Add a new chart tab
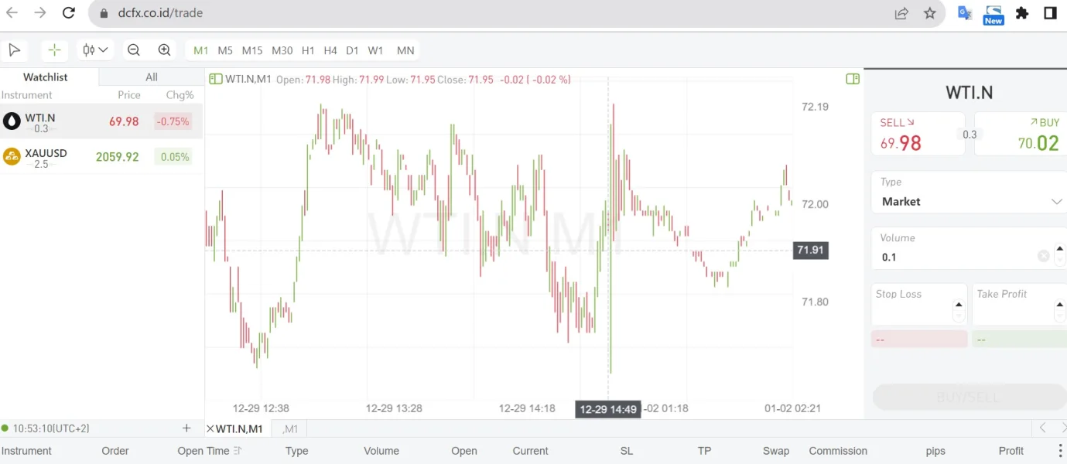Viewport: 1067px width, 464px height. 186,428
